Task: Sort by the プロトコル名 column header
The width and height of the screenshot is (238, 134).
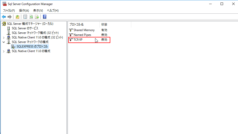Action: pyautogui.click(x=83, y=25)
